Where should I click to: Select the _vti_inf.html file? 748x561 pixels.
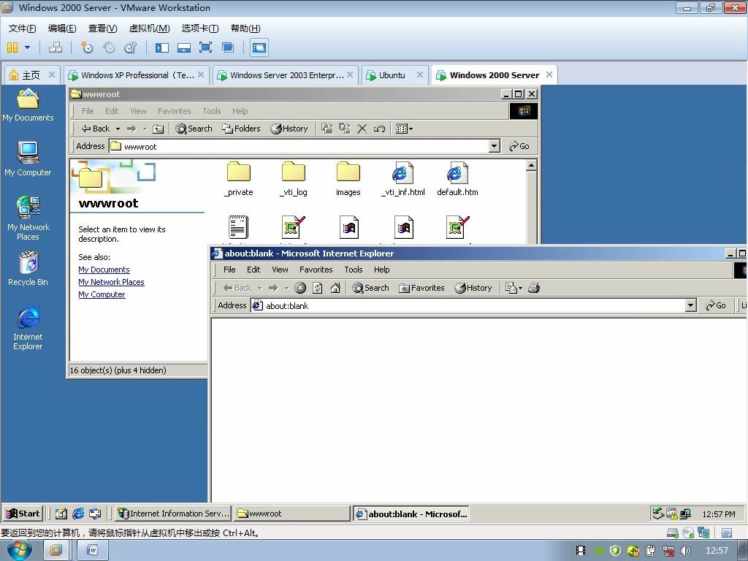tap(403, 179)
